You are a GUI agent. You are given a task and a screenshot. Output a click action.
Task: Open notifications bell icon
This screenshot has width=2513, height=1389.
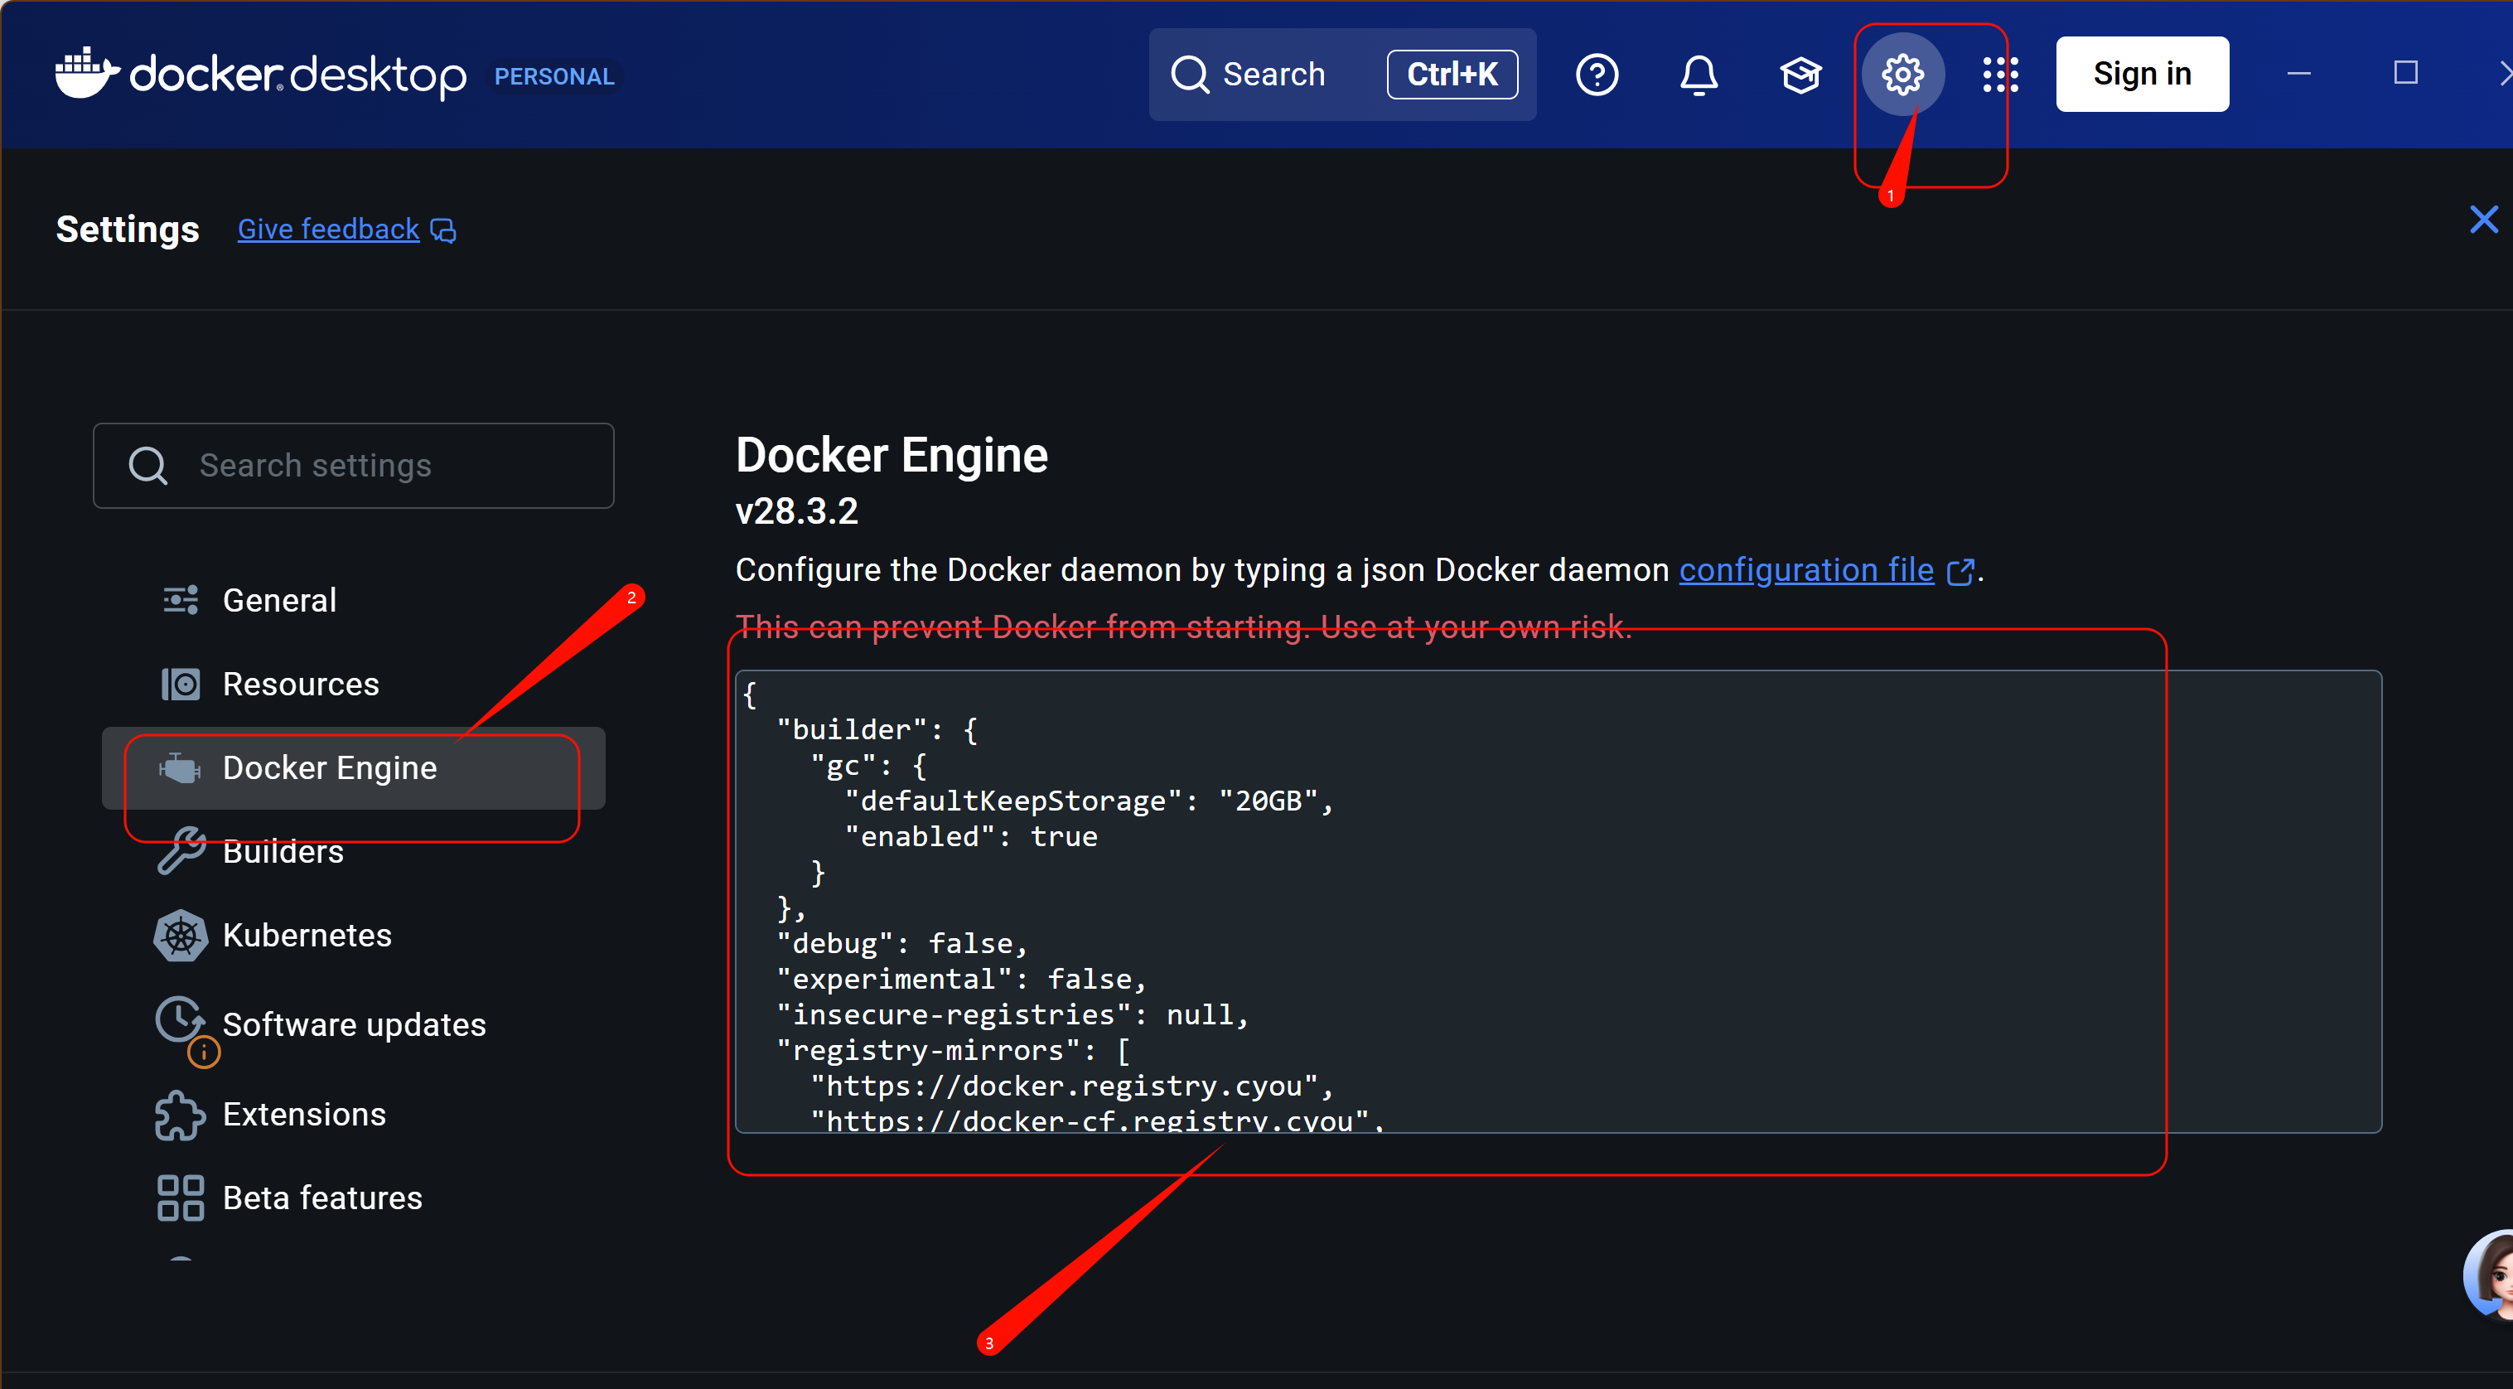click(1699, 75)
